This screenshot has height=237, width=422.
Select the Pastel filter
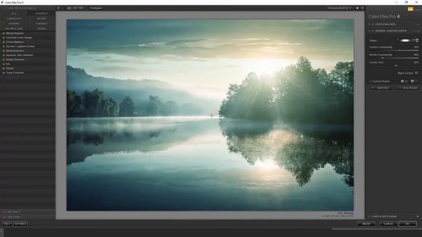(10, 68)
